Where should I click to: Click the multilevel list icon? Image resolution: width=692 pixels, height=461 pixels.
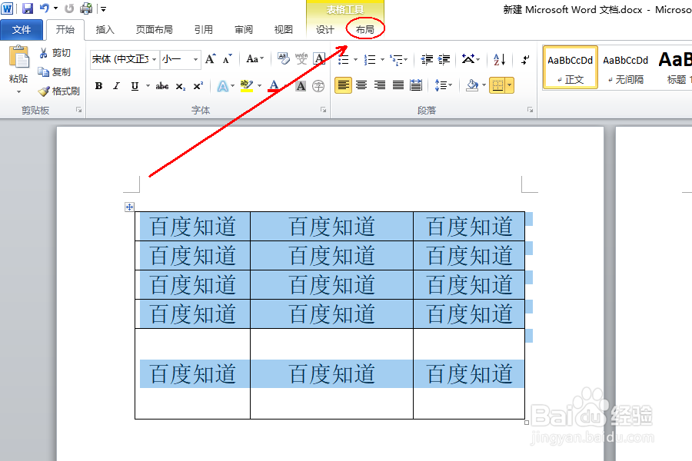point(396,59)
